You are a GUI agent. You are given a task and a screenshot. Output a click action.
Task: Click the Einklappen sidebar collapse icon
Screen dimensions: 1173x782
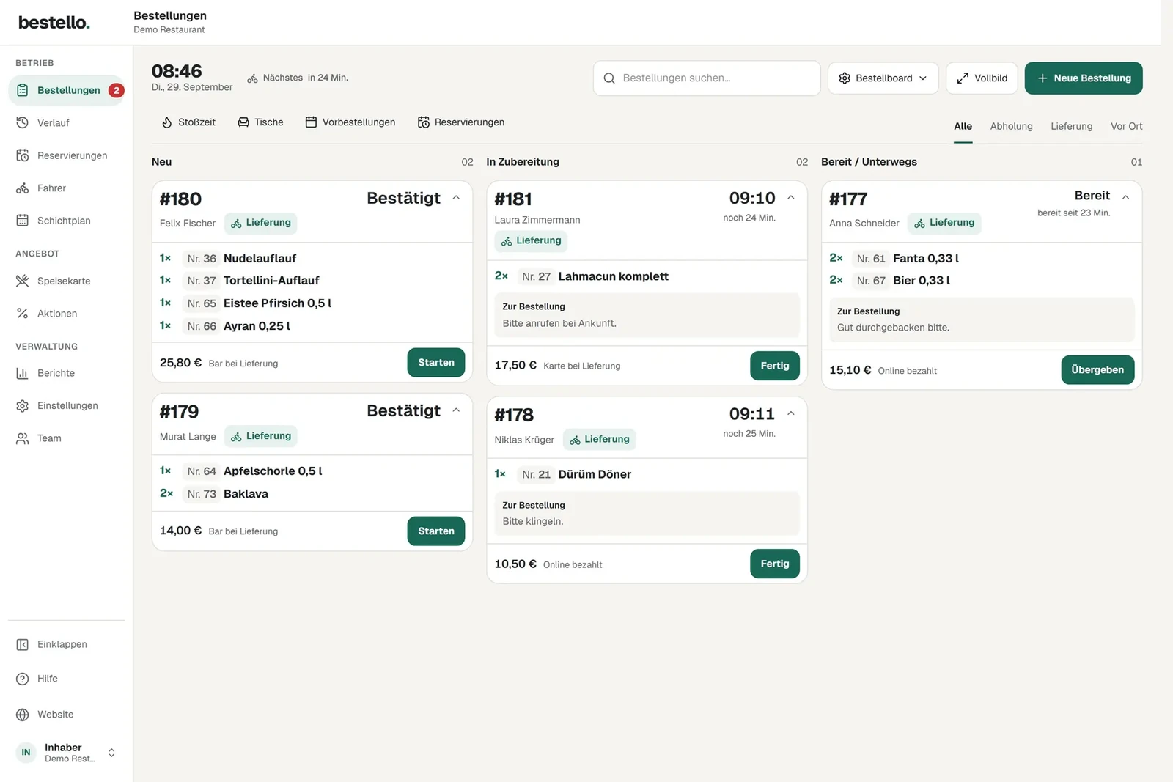point(23,644)
